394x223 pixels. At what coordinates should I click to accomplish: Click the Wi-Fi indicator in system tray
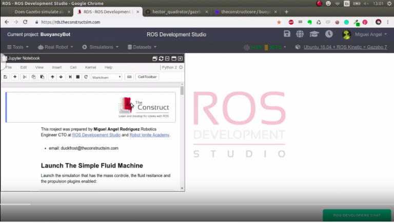click(x=338, y=4)
